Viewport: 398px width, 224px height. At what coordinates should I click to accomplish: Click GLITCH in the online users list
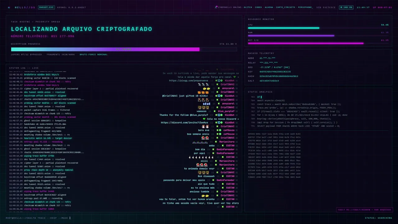click(x=248, y=7)
